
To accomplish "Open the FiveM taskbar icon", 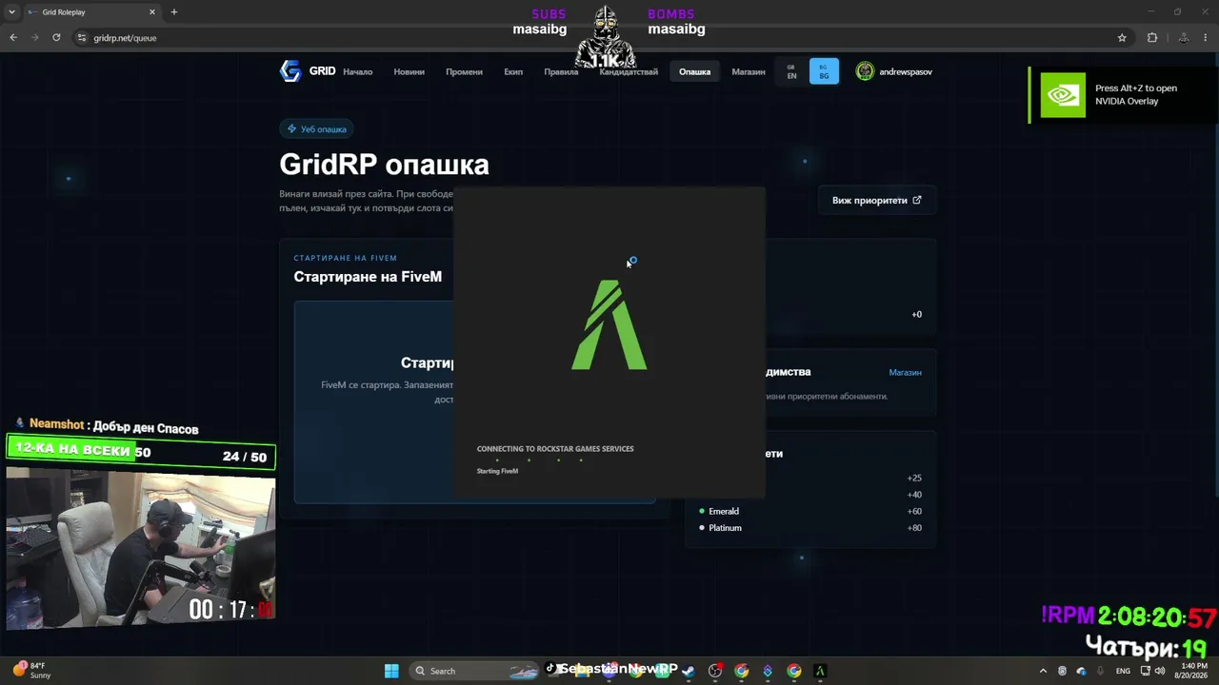I will pos(820,671).
